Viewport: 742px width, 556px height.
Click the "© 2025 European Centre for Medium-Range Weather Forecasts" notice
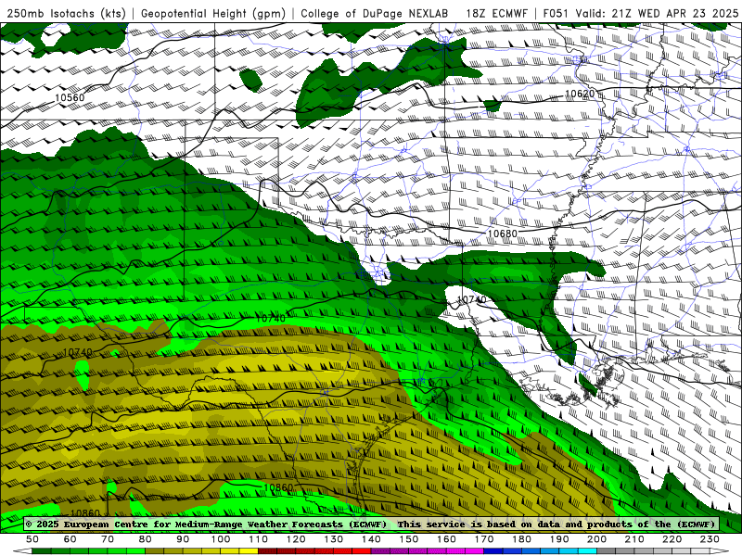point(206,524)
